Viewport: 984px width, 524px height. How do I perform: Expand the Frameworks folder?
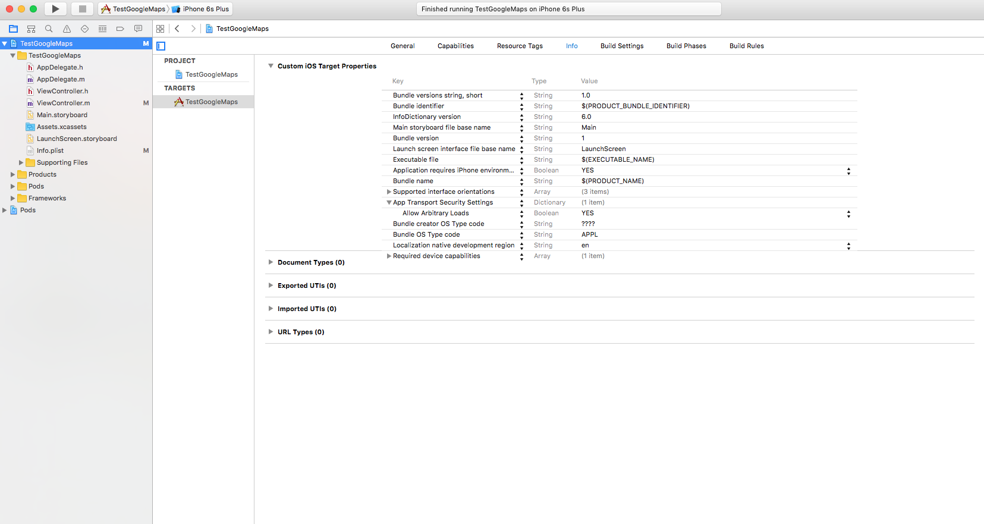click(x=12, y=198)
